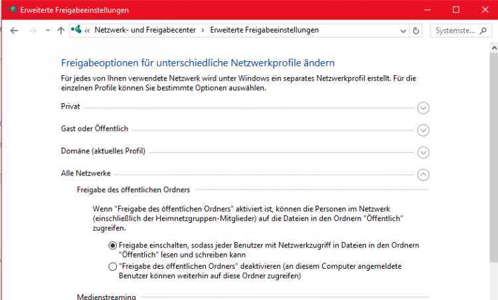Viewport: 498px width, 300px height.
Task: Go back with the back arrow
Action: point(14,31)
